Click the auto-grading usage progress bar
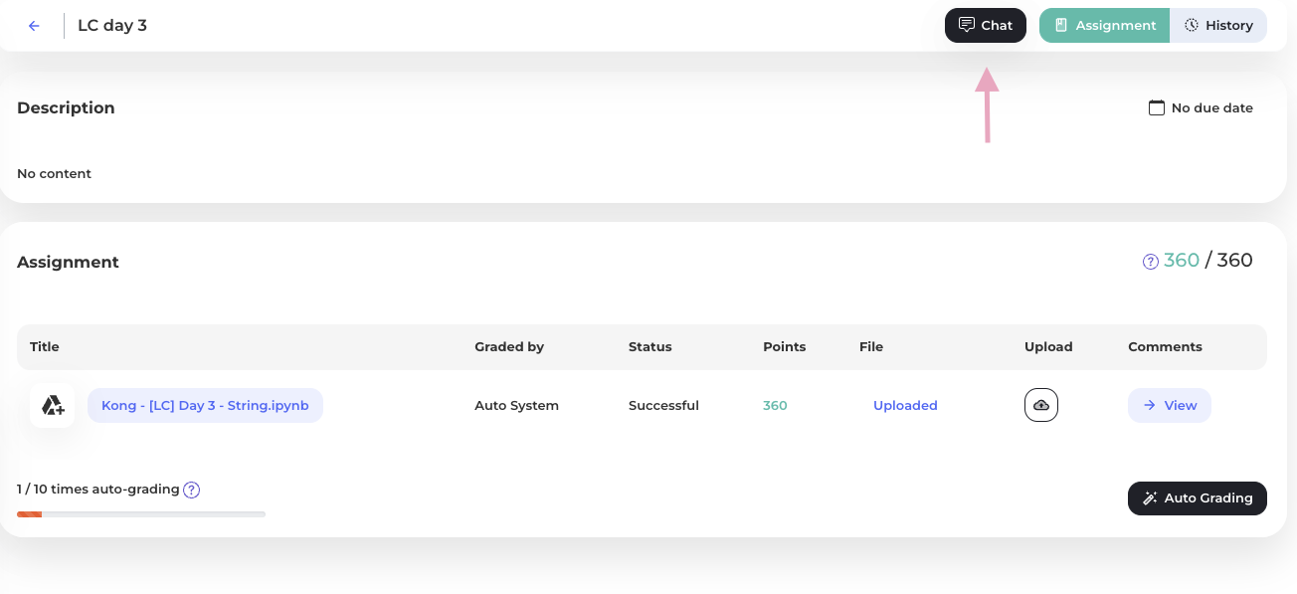The image size is (1297, 594). point(141,514)
